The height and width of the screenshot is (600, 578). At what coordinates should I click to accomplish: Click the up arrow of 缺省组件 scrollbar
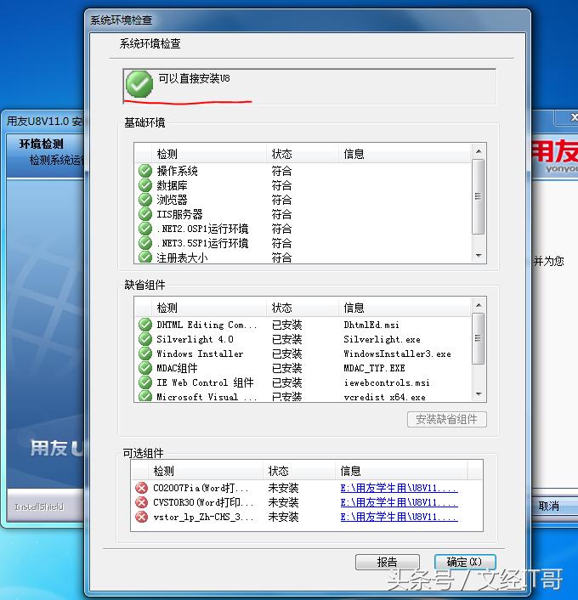(479, 305)
